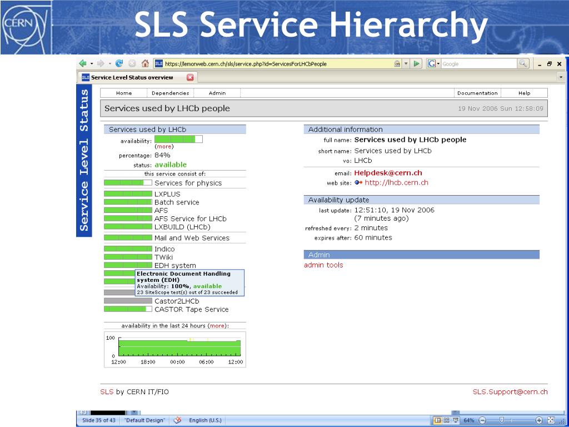Click the English (U.S.) language indicator
Image resolution: width=569 pixels, height=427 pixels.
[205, 420]
